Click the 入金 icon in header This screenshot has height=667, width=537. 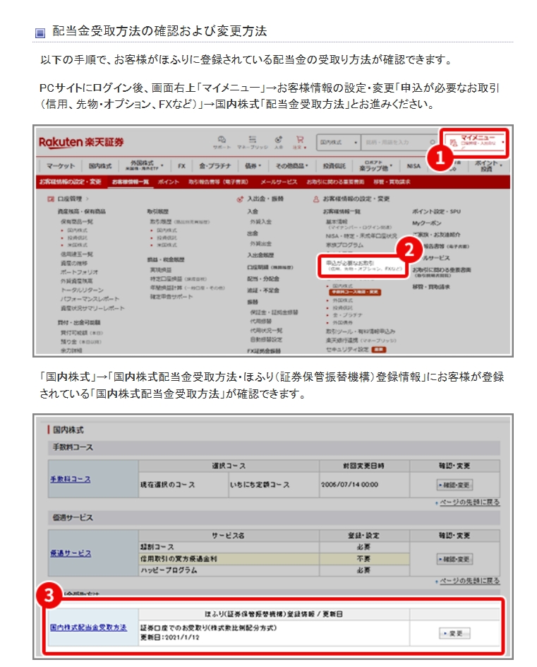click(278, 139)
